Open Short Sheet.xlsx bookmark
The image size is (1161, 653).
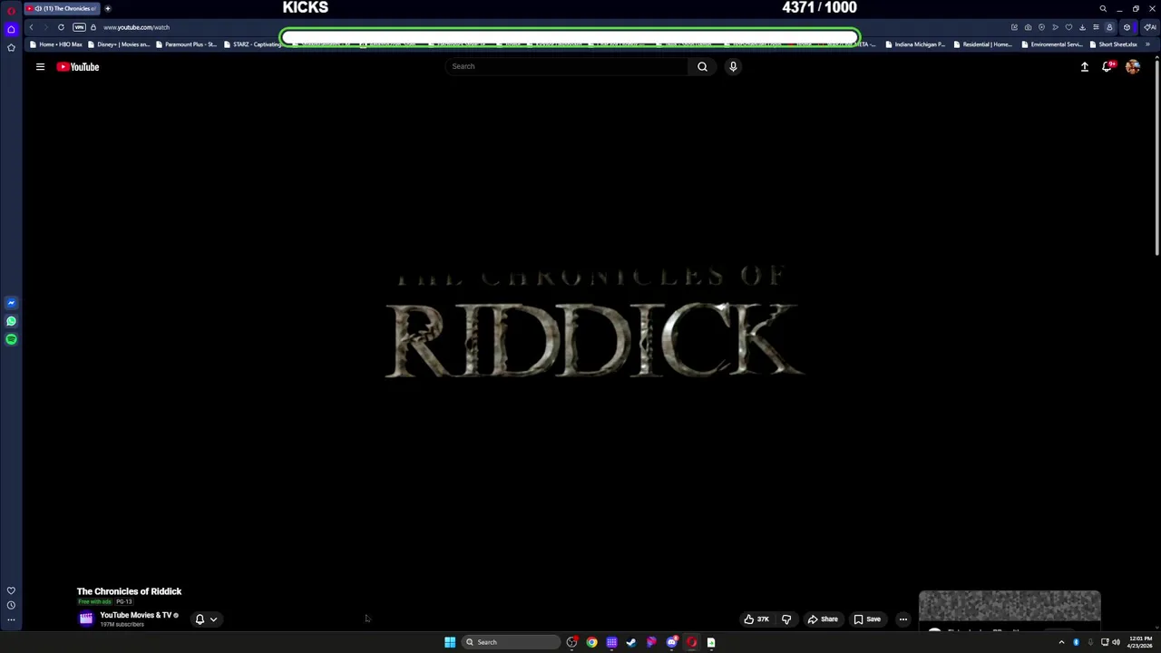[x=1113, y=44]
